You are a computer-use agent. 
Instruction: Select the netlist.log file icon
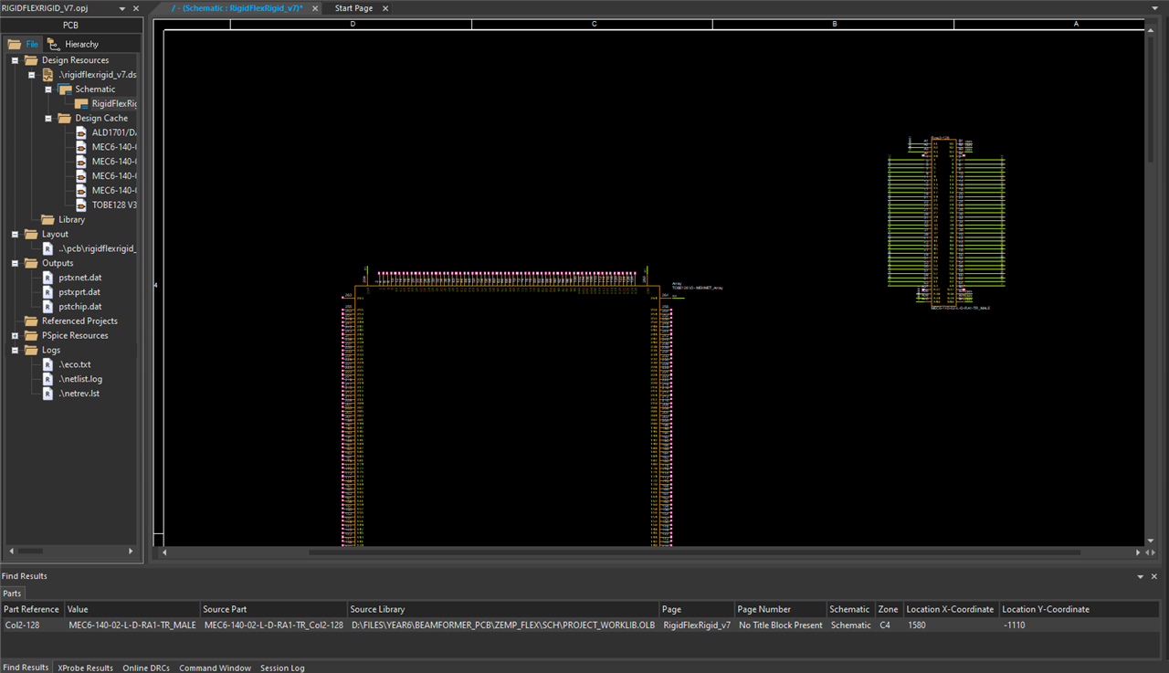coord(48,378)
